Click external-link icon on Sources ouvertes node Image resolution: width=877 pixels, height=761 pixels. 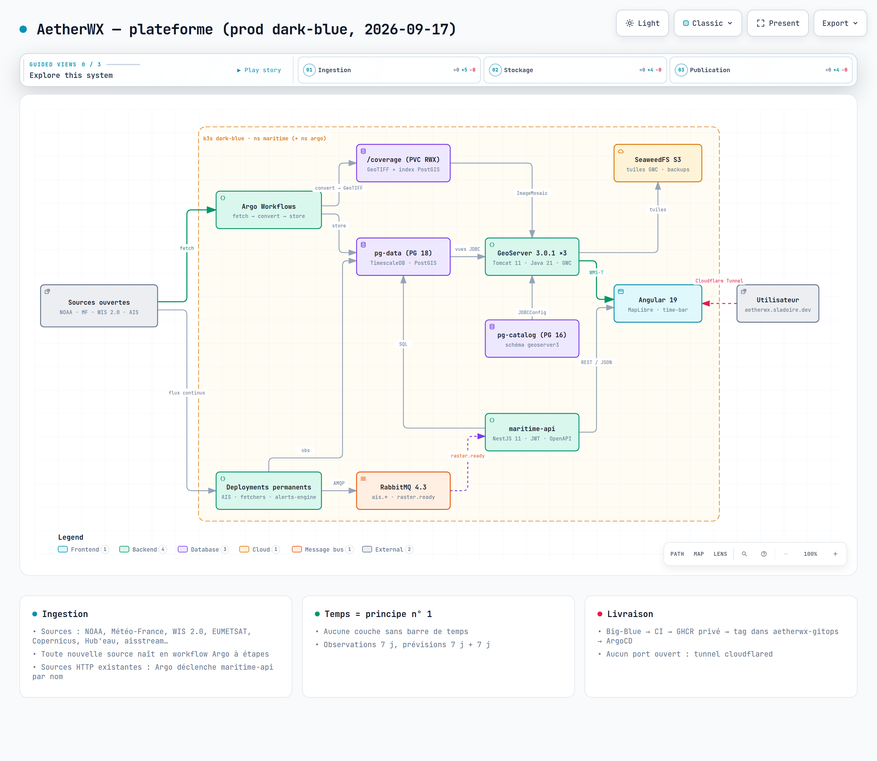[x=47, y=291]
